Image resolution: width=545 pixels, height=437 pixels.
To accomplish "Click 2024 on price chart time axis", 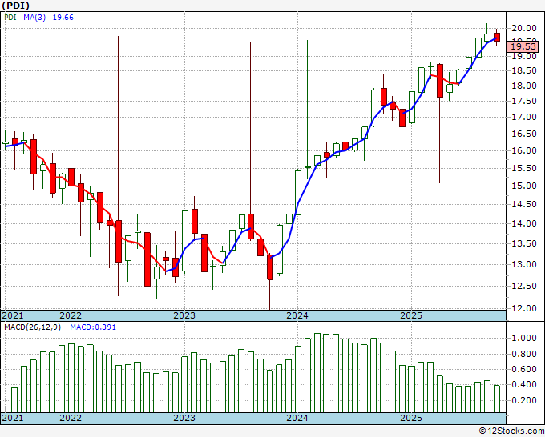I will coord(297,315).
